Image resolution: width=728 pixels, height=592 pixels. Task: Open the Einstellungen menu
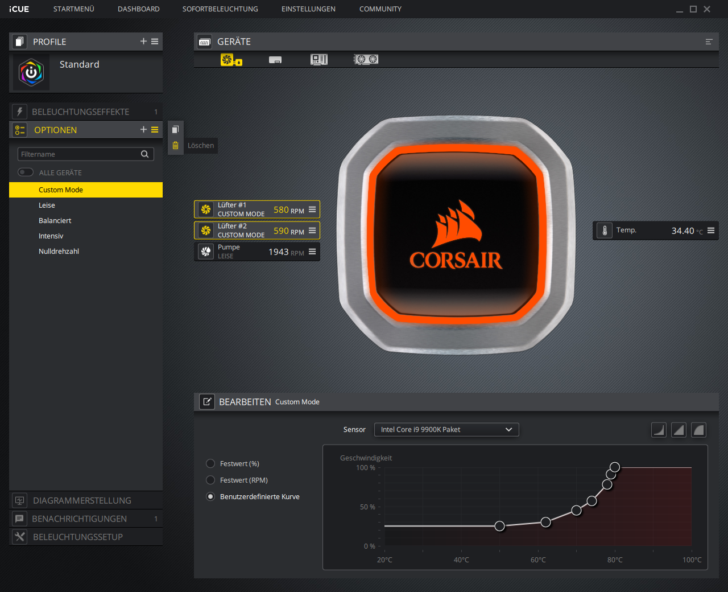(x=308, y=9)
